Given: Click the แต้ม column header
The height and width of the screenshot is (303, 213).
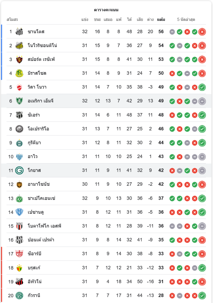Looking at the screenshot, I should [x=161, y=20].
